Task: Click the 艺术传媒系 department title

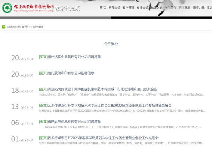Action: 68,9
